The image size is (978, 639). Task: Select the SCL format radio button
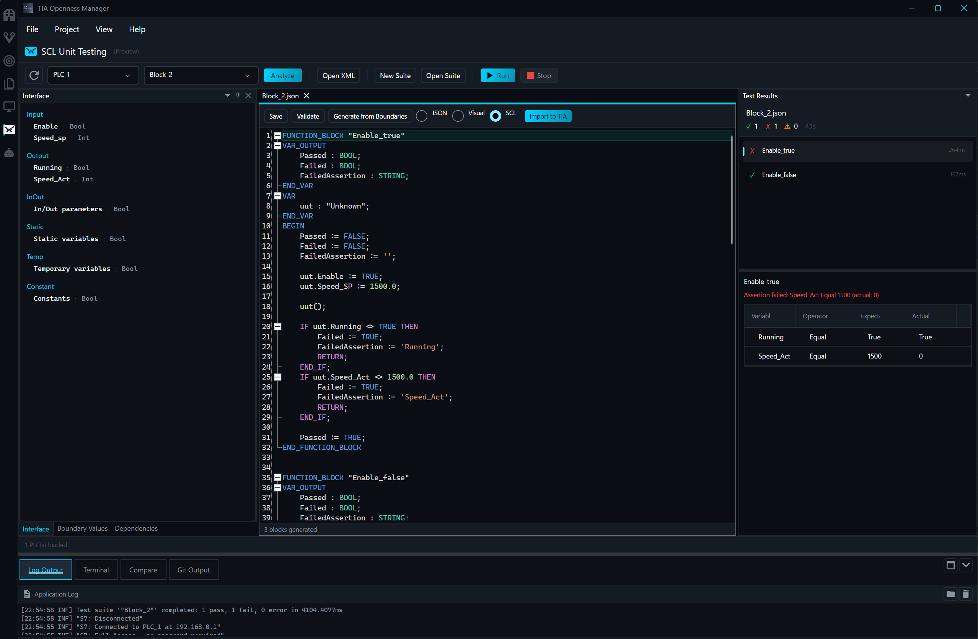(495, 116)
